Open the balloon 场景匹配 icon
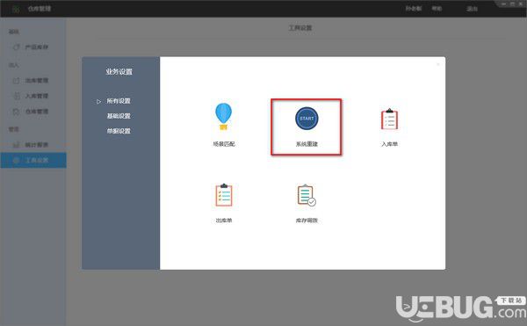Image resolution: width=527 pixels, height=326 pixels. click(223, 116)
